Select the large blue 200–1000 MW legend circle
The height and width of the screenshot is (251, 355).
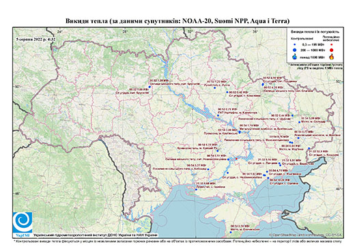[295, 50]
